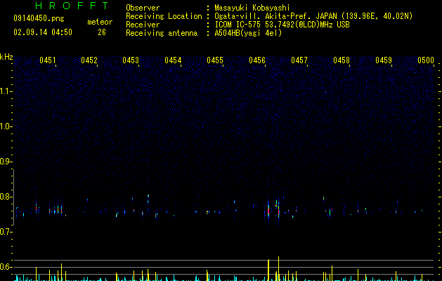Click the 1.0 frequency axis label
The image size is (442, 281).
[x=6, y=126]
